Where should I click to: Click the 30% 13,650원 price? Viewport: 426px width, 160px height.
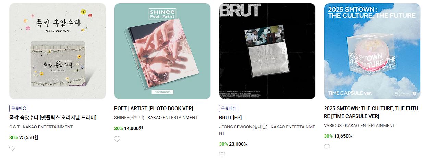[x=338, y=136]
